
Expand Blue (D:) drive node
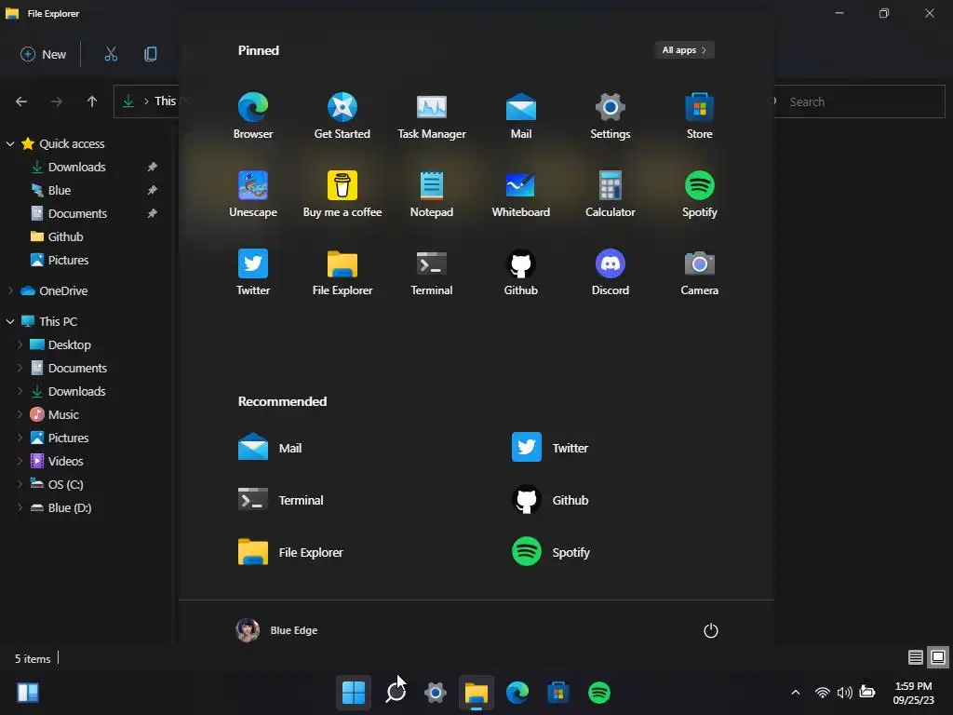tap(20, 507)
